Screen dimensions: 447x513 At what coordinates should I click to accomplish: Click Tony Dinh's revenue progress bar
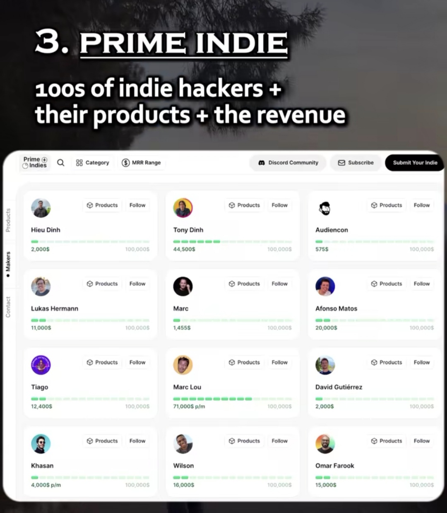tap(232, 241)
